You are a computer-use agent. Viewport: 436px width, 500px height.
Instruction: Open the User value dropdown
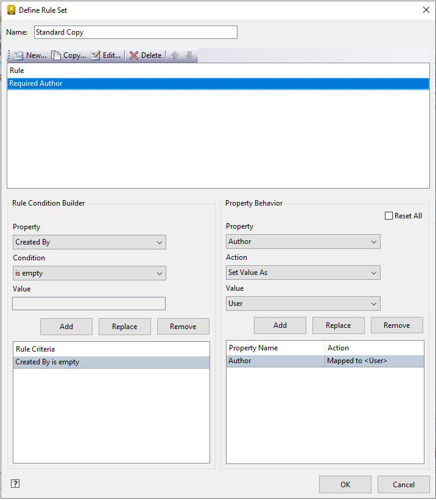click(303, 304)
